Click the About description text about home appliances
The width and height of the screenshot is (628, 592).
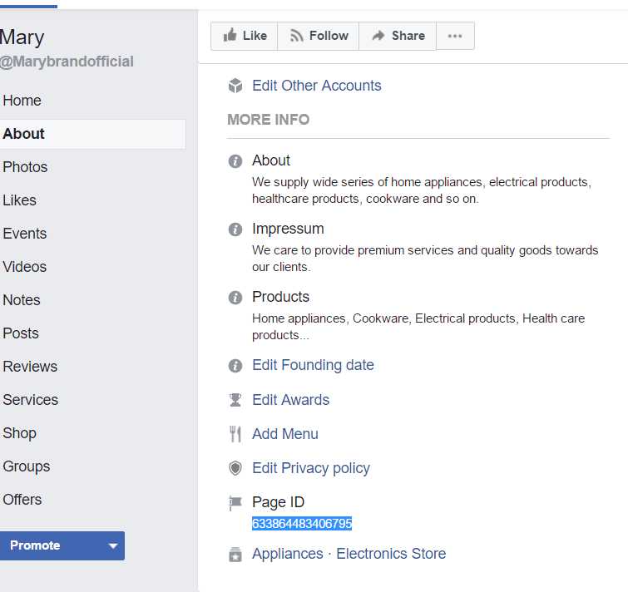[x=422, y=190]
